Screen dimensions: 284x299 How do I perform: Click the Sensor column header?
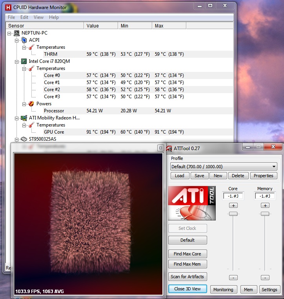coord(45,26)
